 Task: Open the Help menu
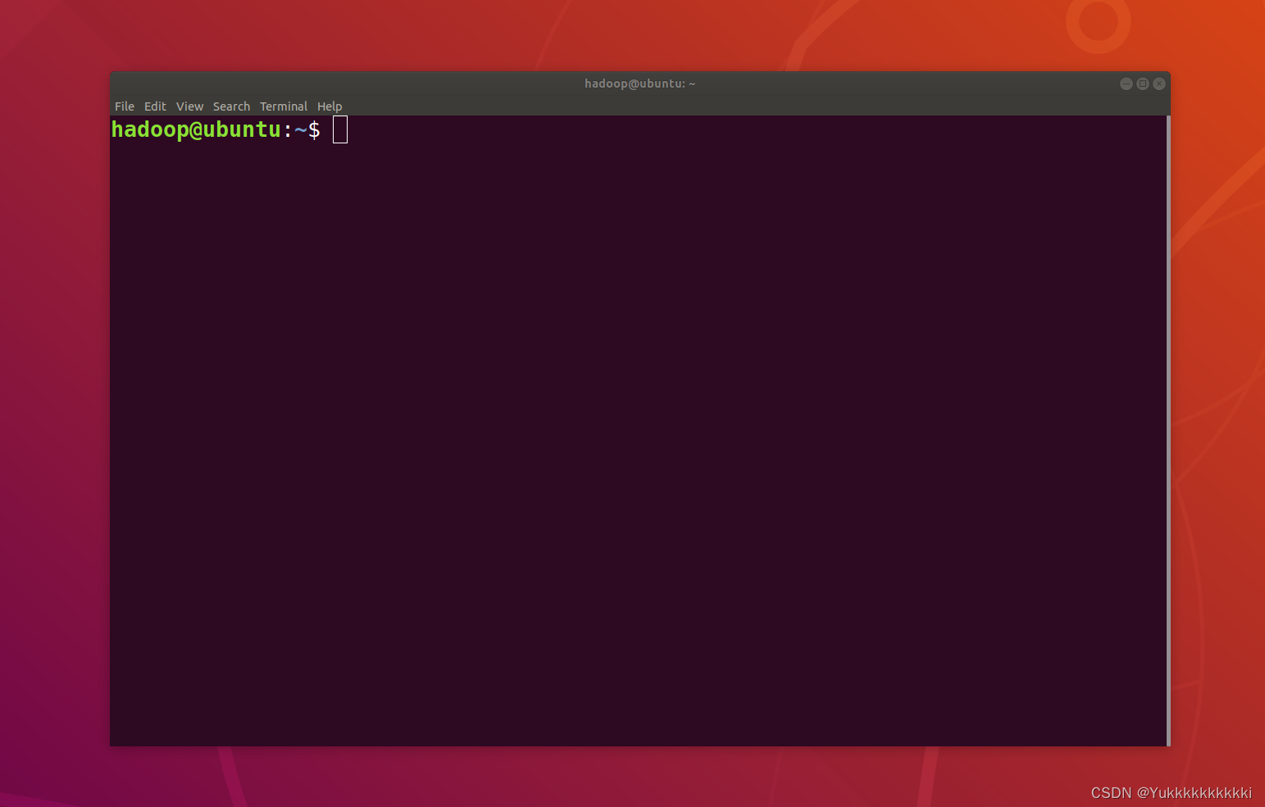[330, 107]
